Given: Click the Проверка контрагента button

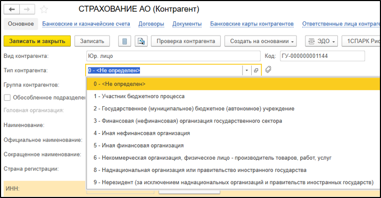Looking at the screenshot, I should tap(186, 41).
